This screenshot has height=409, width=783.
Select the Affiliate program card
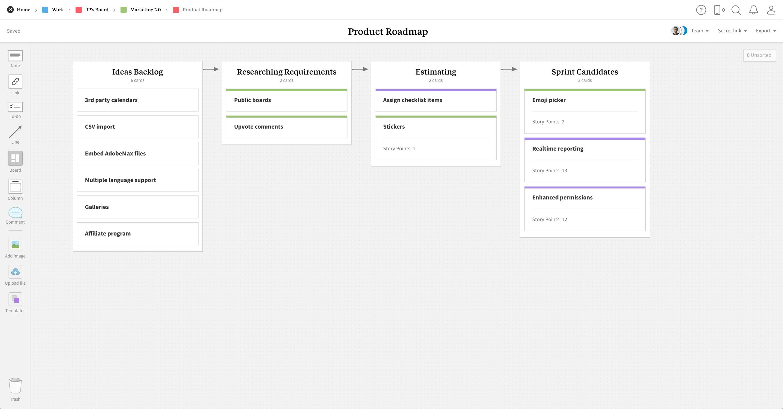coord(138,234)
